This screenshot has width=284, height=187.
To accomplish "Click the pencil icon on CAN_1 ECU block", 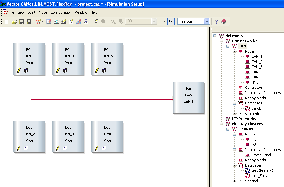I will click(19, 70).
